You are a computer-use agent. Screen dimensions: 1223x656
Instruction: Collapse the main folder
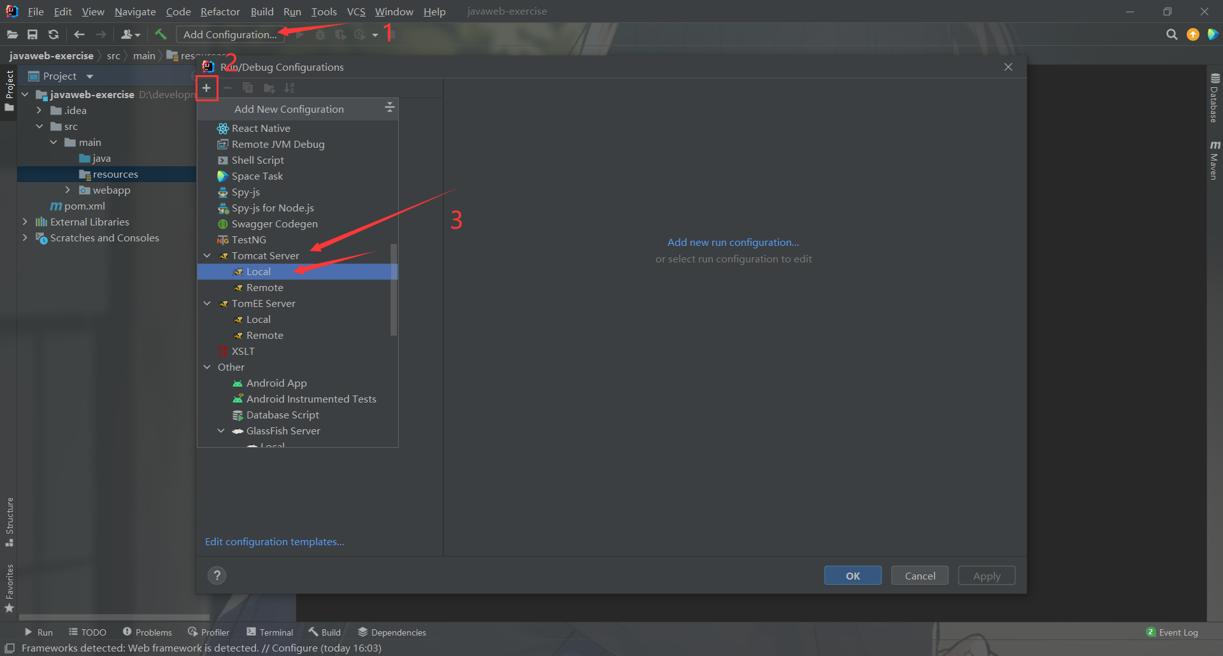coord(54,142)
